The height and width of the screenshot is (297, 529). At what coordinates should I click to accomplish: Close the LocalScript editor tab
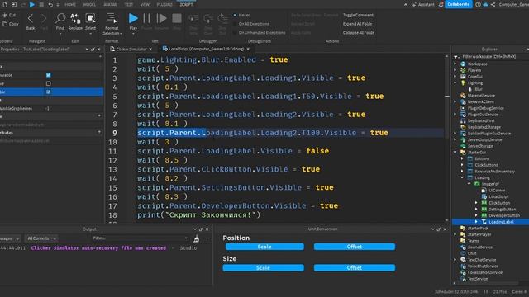248,49
